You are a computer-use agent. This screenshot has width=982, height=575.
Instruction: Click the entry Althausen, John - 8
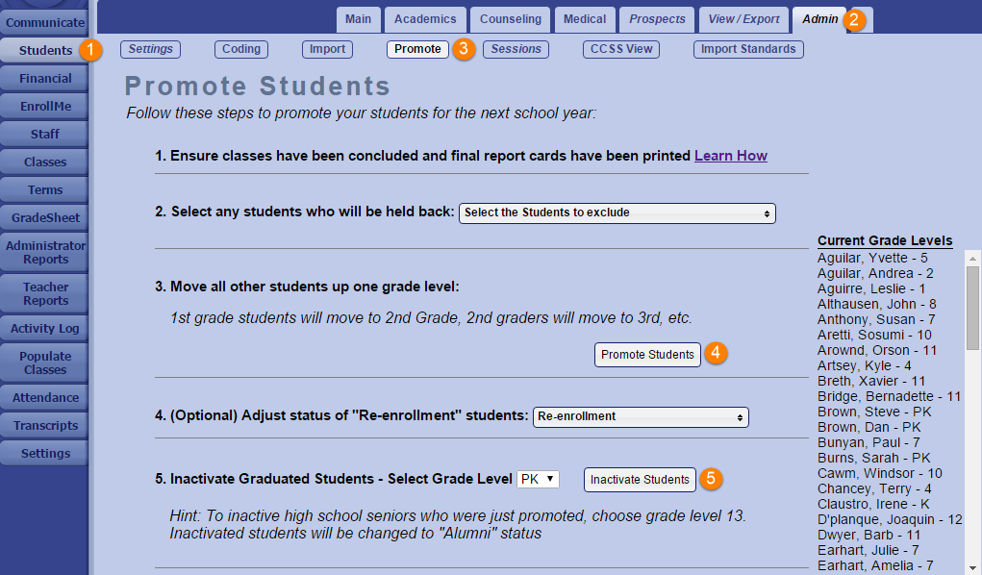coord(877,305)
